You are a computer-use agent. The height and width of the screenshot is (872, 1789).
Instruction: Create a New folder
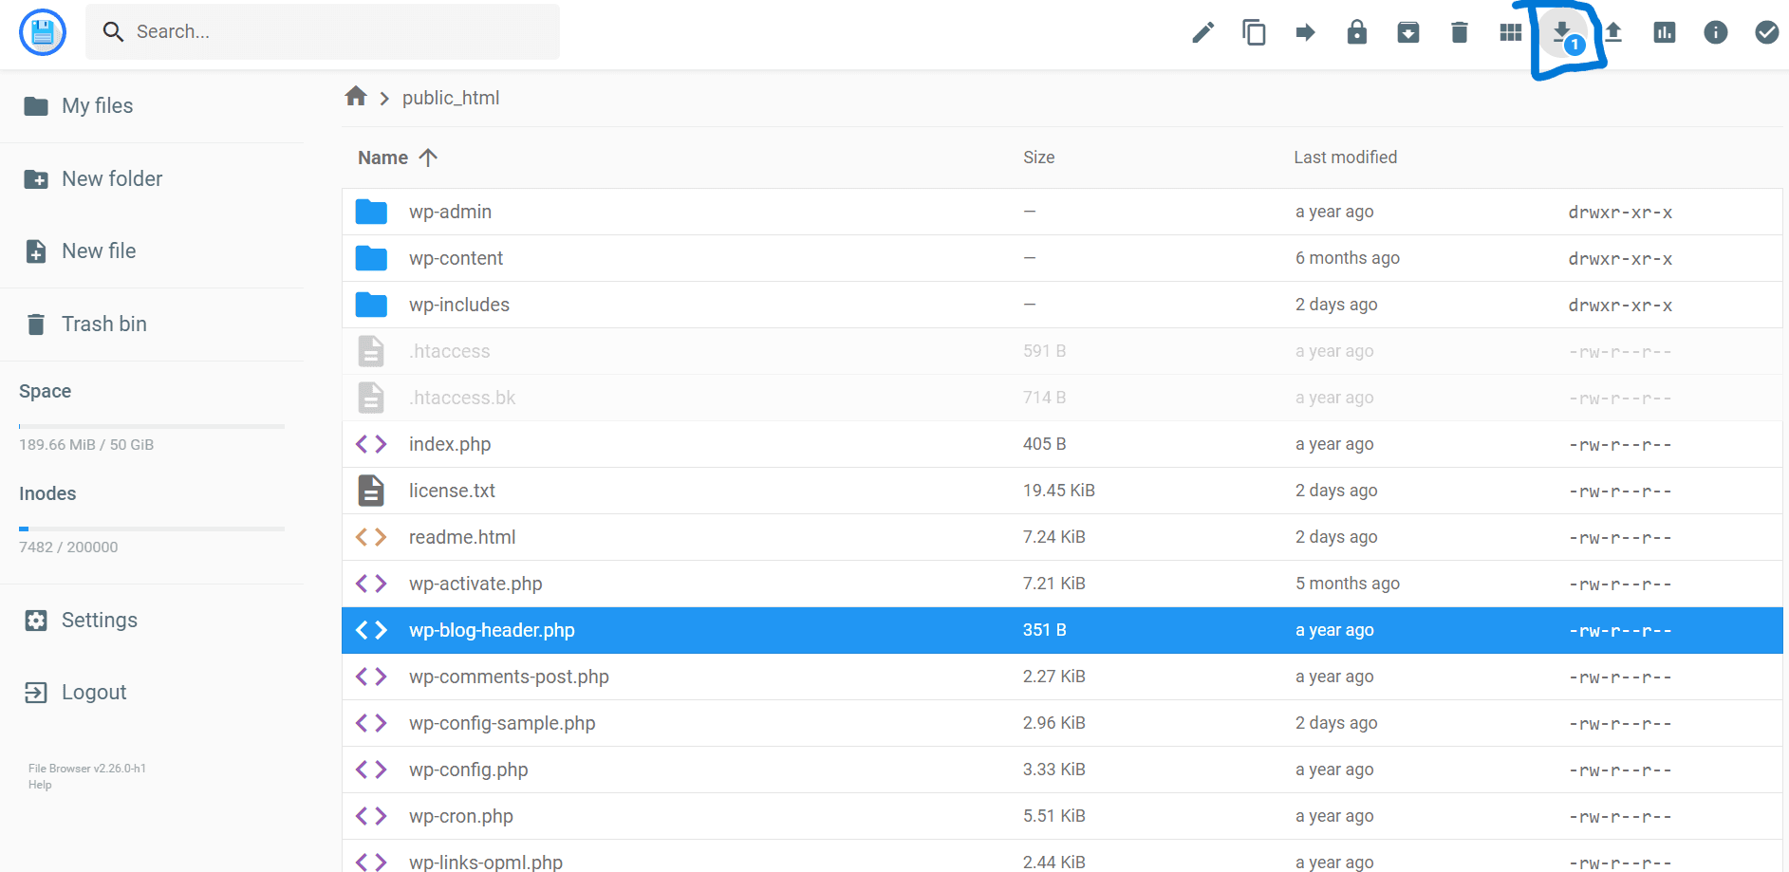tap(111, 178)
